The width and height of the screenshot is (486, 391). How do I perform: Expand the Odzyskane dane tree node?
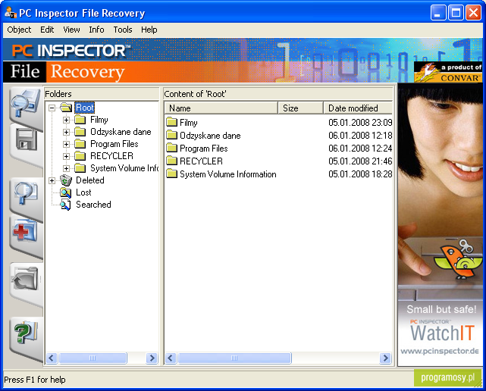[66, 132]
